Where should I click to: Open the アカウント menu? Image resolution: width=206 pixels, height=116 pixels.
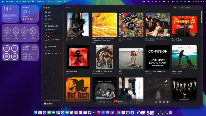tap(49, 2)
